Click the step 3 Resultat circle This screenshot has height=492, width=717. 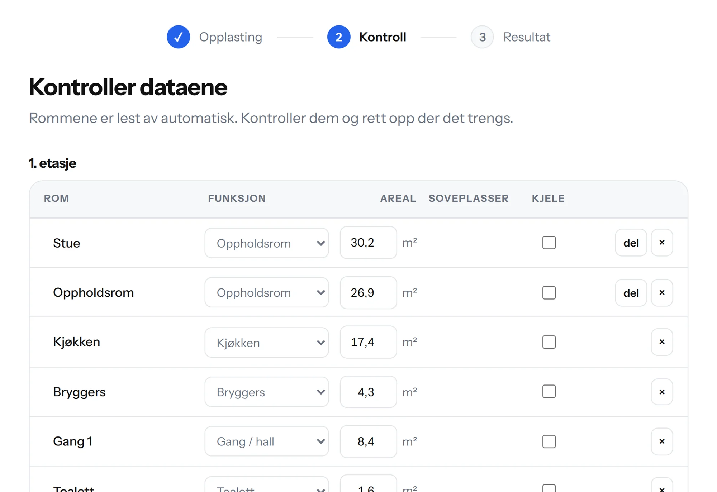pos(482,37)
